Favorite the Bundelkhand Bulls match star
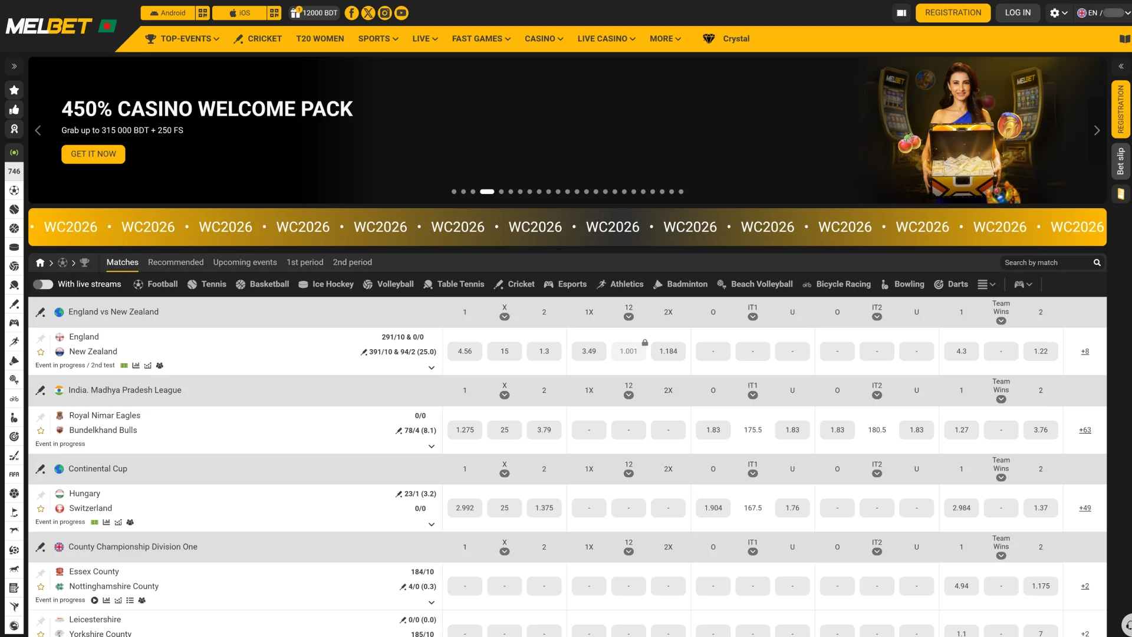Screen dimensions: 1132x637 [41, 431]
